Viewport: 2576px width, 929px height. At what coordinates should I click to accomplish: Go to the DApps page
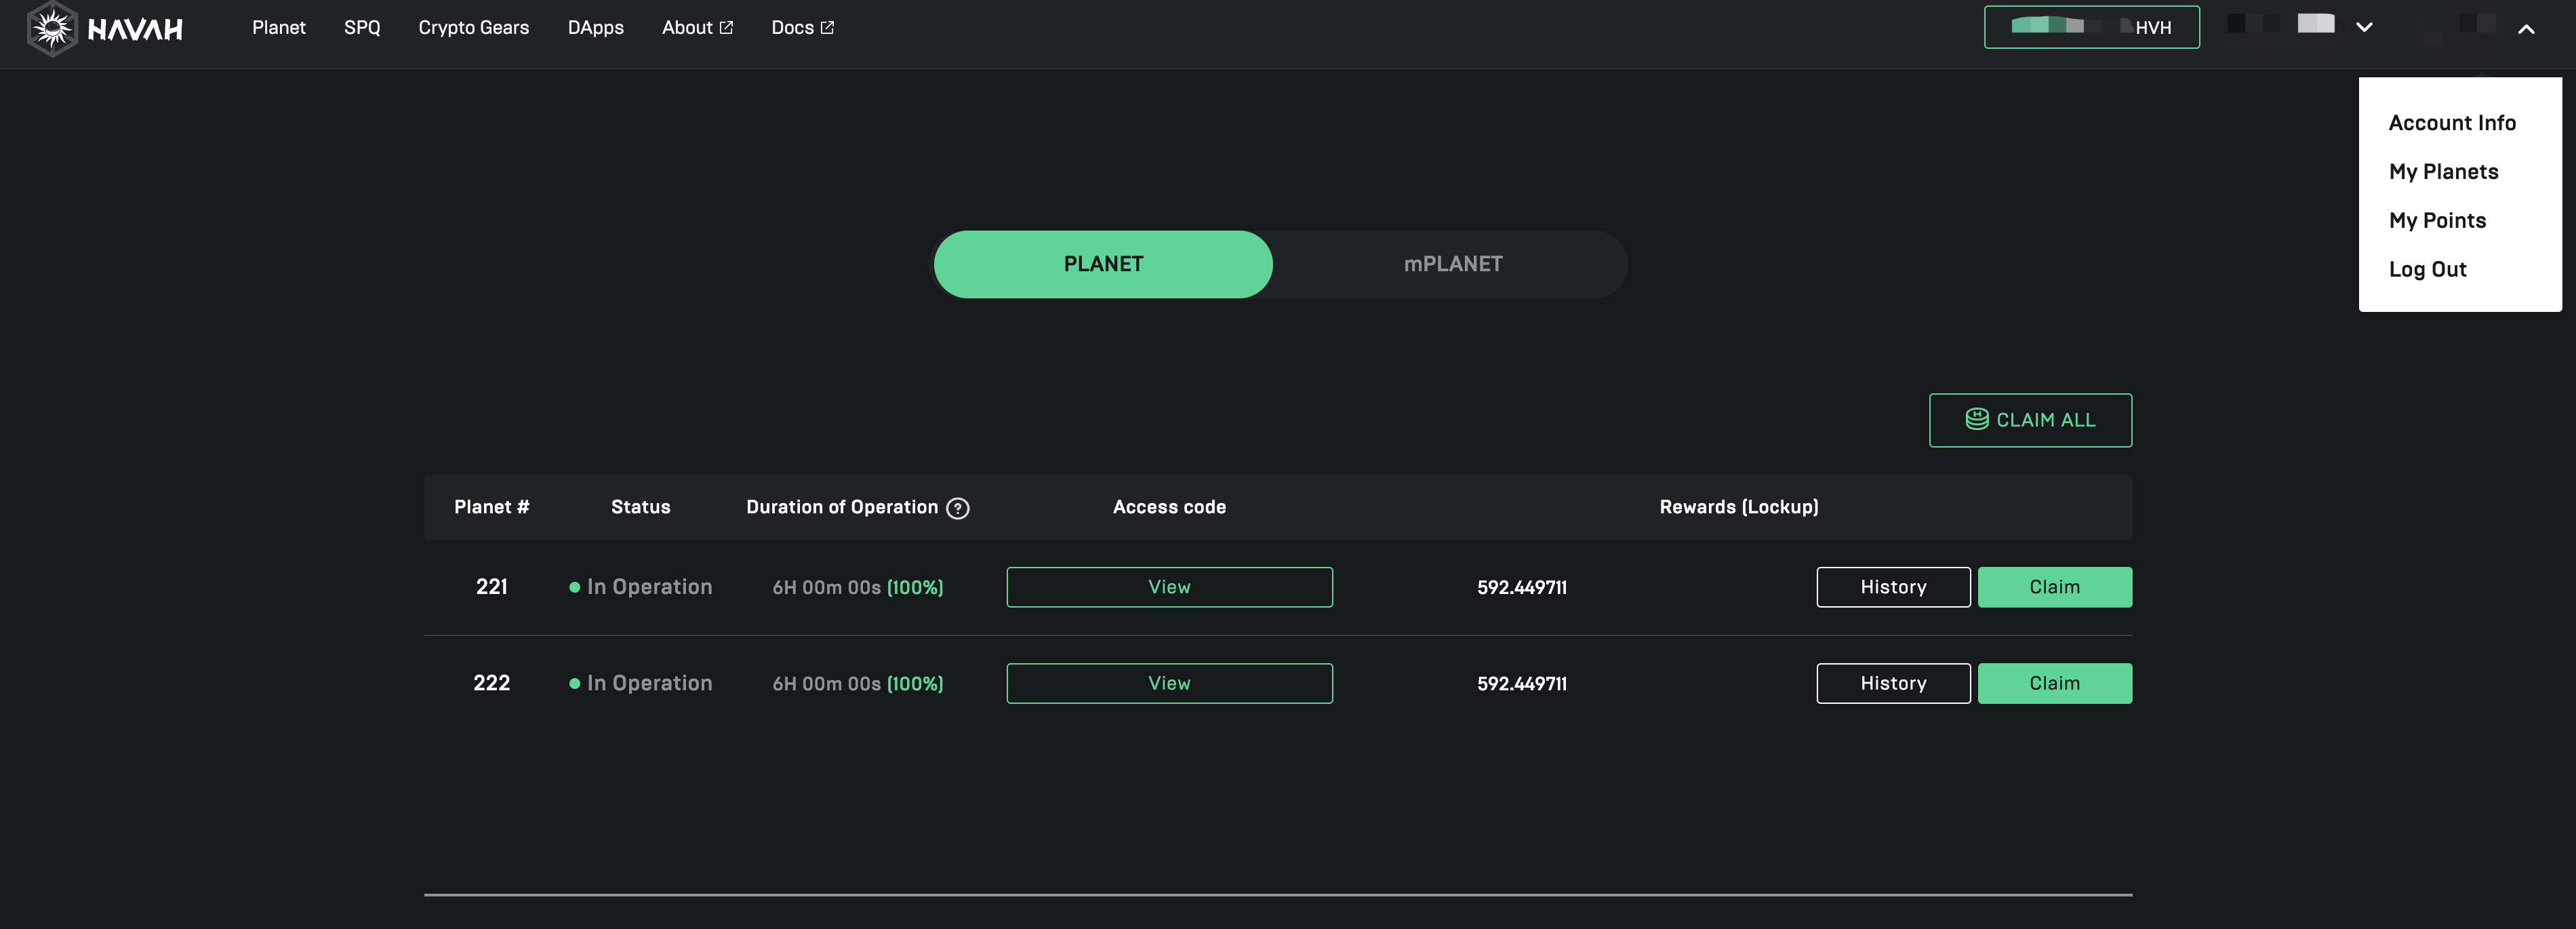(595, 28)
